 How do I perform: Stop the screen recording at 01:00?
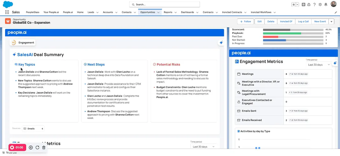point(17,147)
